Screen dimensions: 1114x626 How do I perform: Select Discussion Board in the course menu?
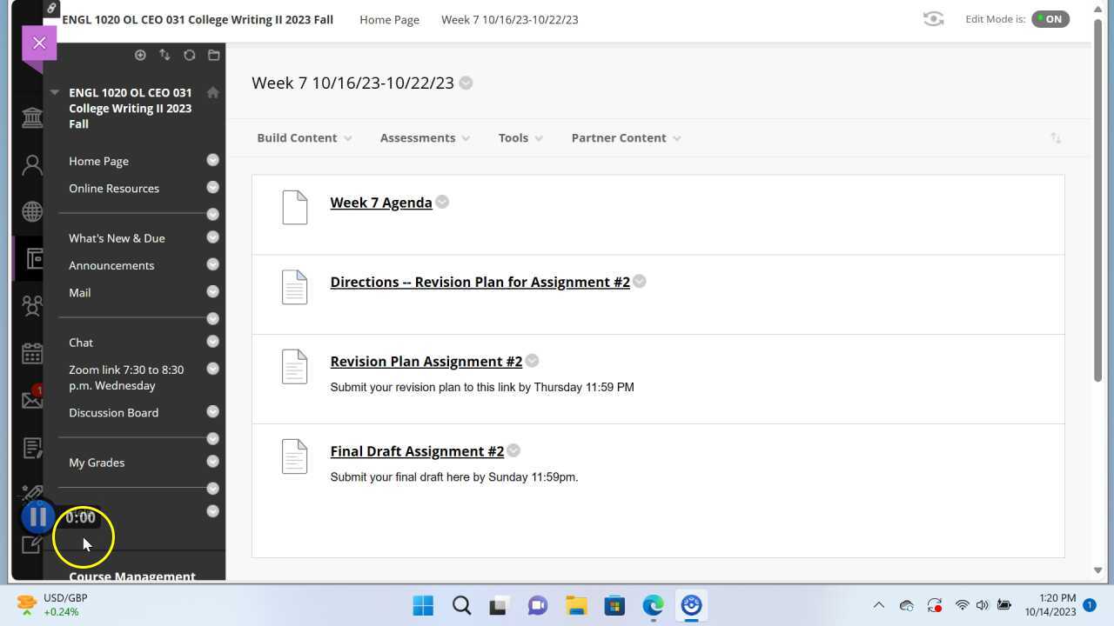113,413
